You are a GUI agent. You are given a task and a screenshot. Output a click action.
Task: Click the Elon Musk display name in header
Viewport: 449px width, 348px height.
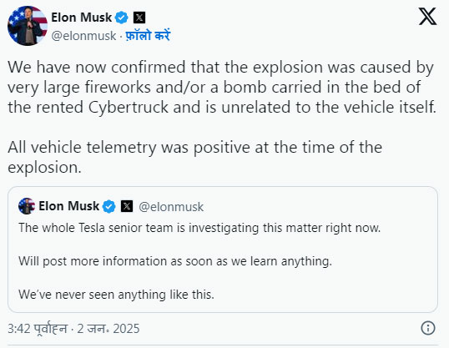point(81,18)
